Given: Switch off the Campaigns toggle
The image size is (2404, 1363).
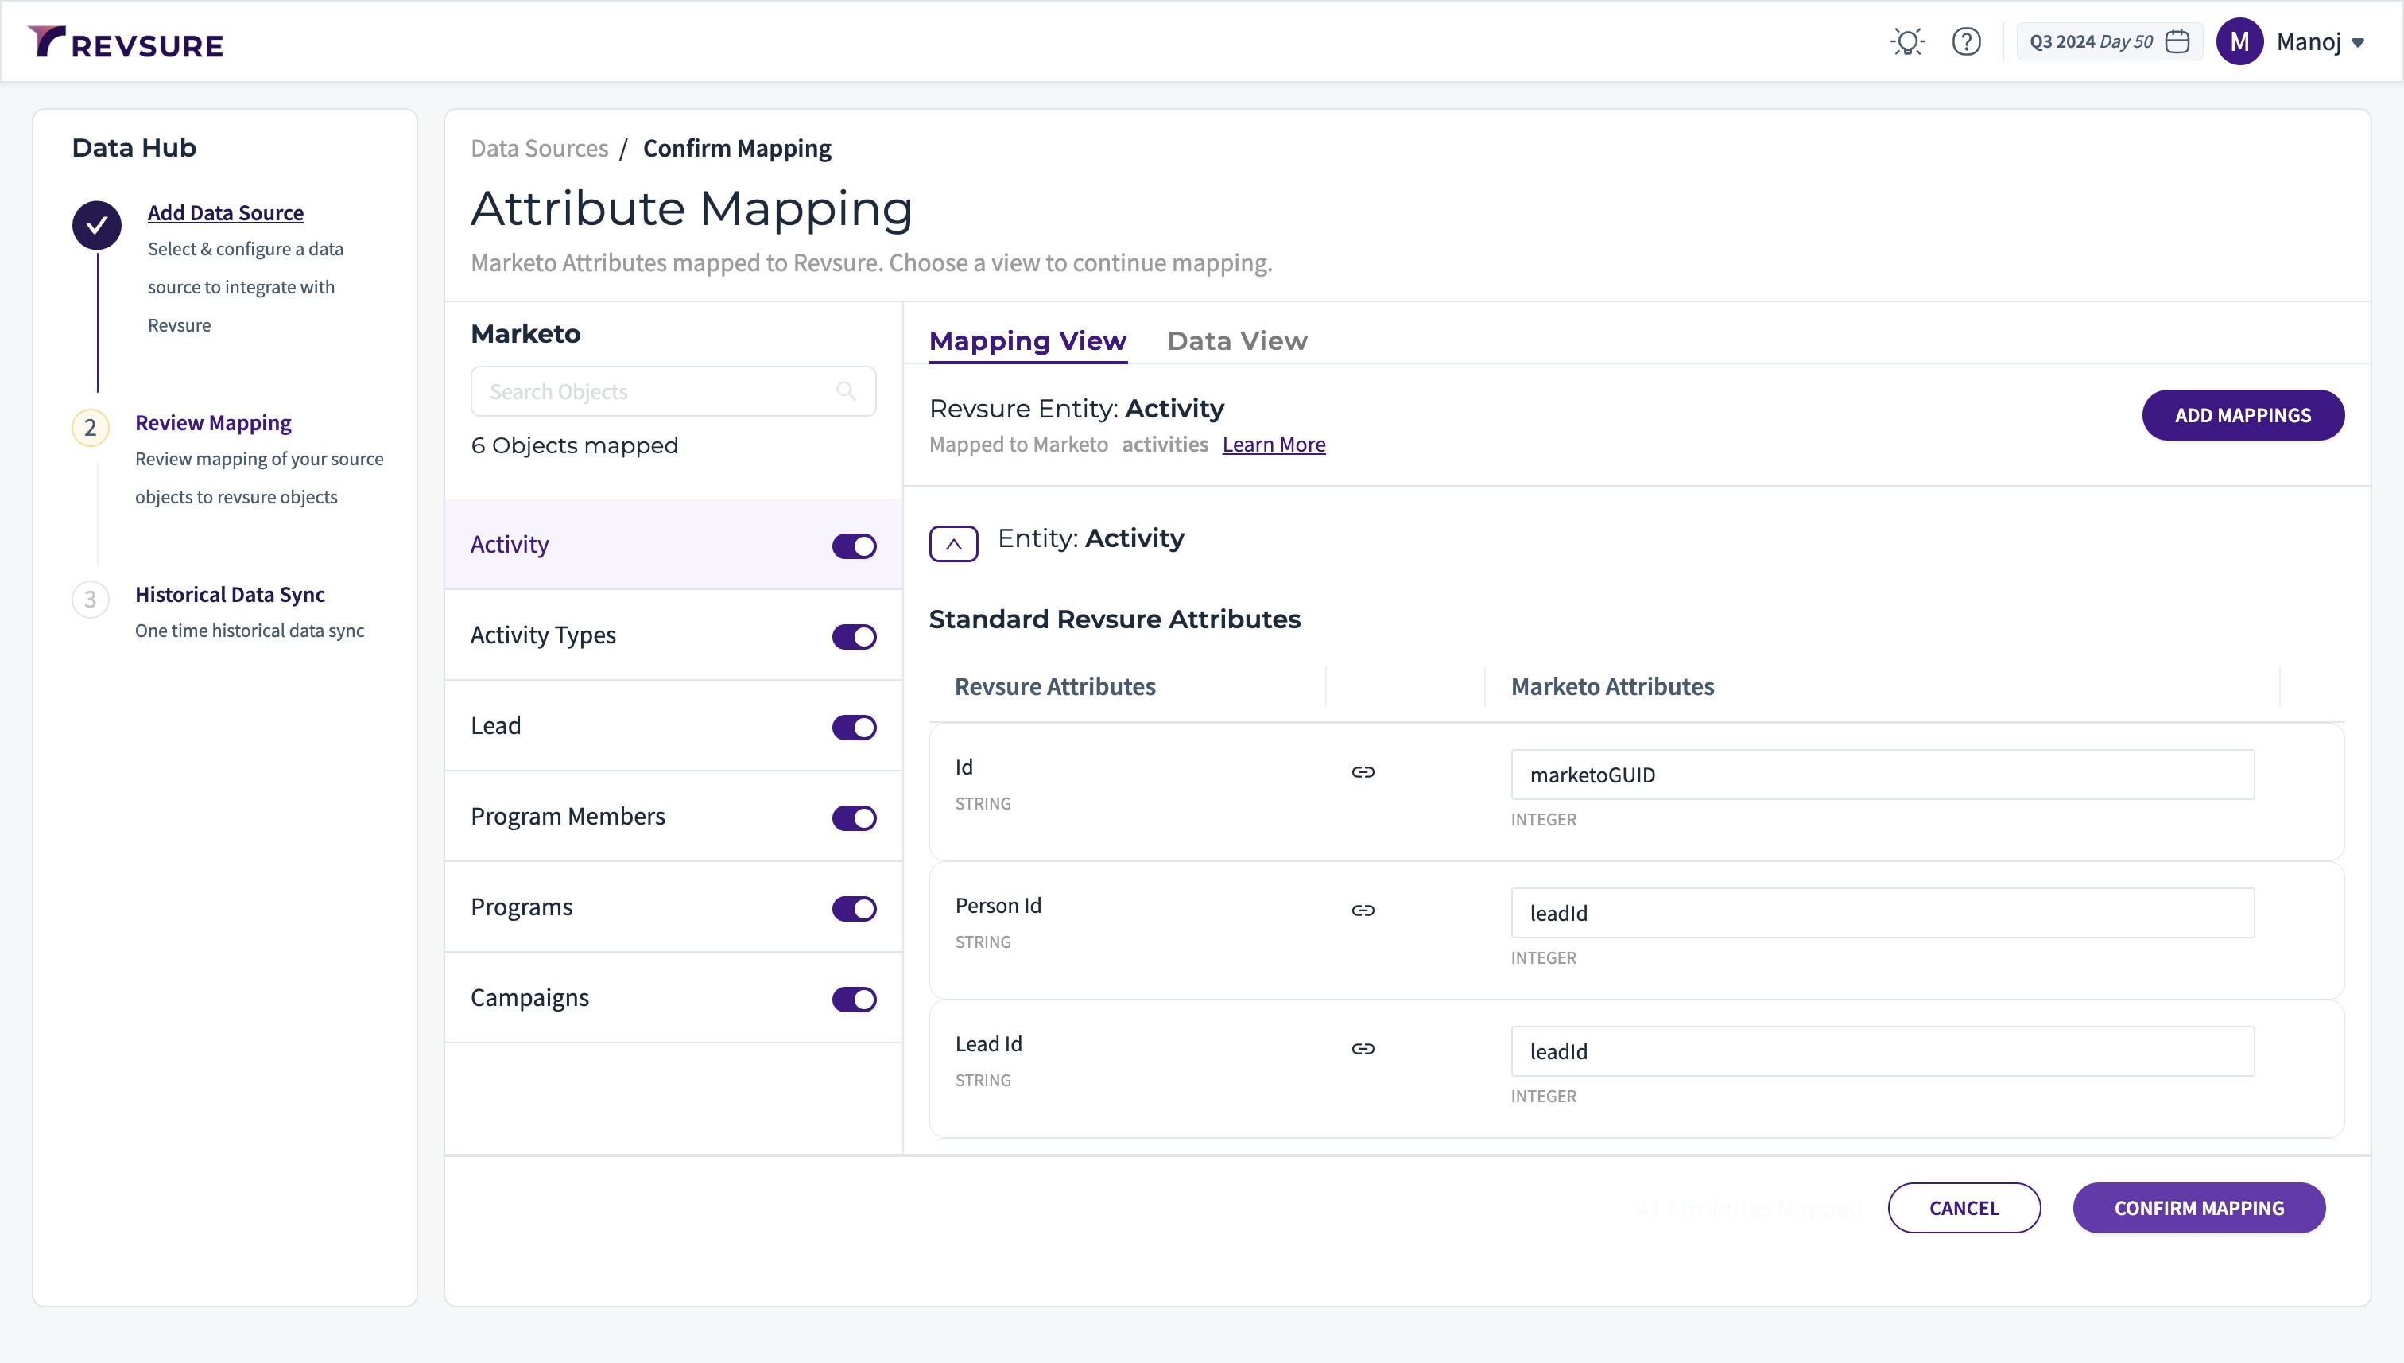Looking at the screenshot, I should pos(854,999).
